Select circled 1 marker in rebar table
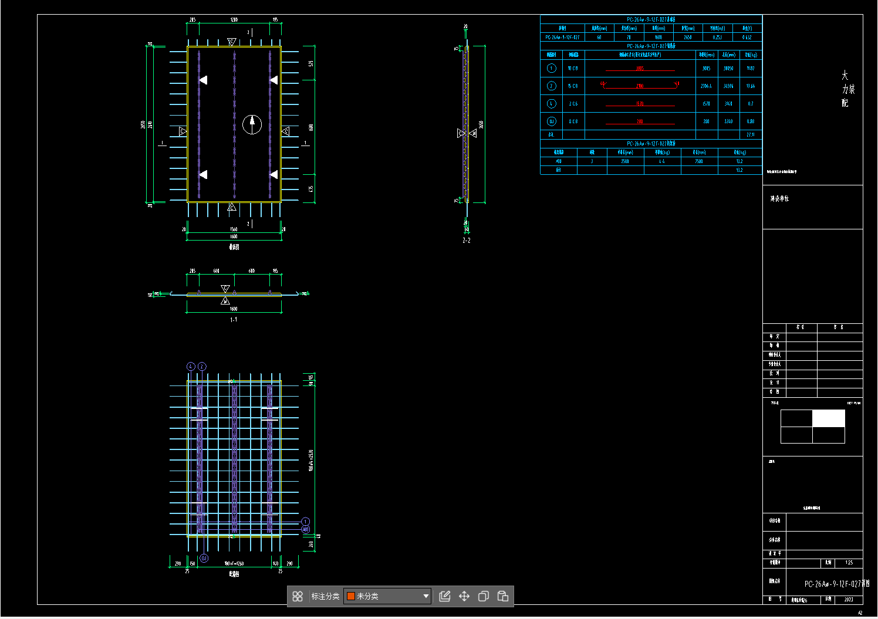The image size is (878, 619). pyautogui.click(x=551, y=68)
